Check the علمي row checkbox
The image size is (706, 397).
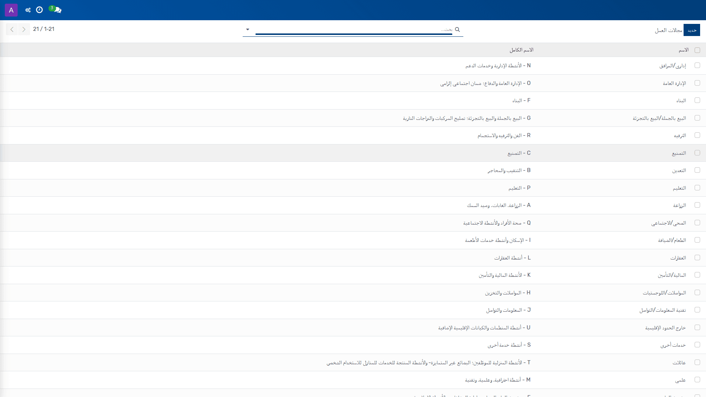[x=697, y=380]
